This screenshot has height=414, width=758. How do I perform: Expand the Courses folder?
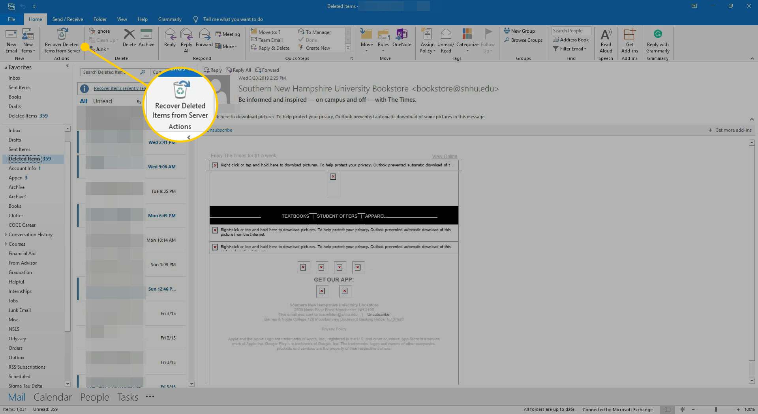6,244
